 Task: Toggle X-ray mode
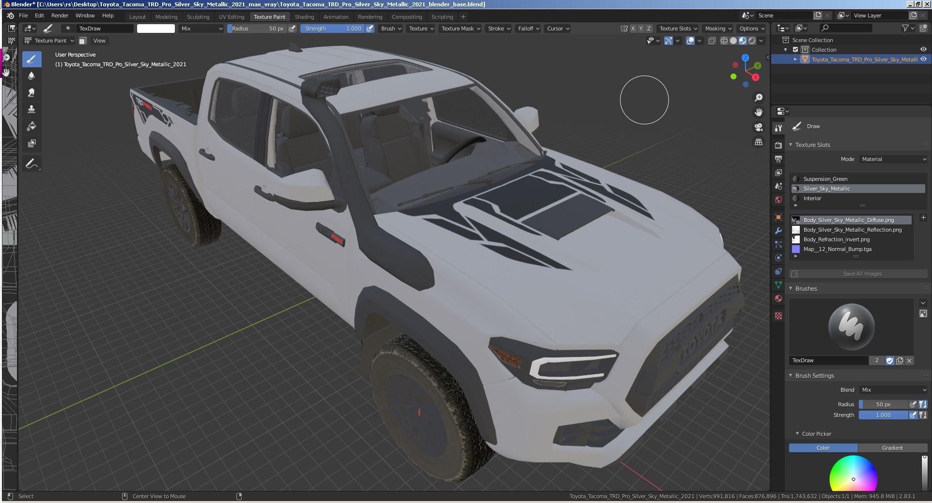(x=712, y=41)
